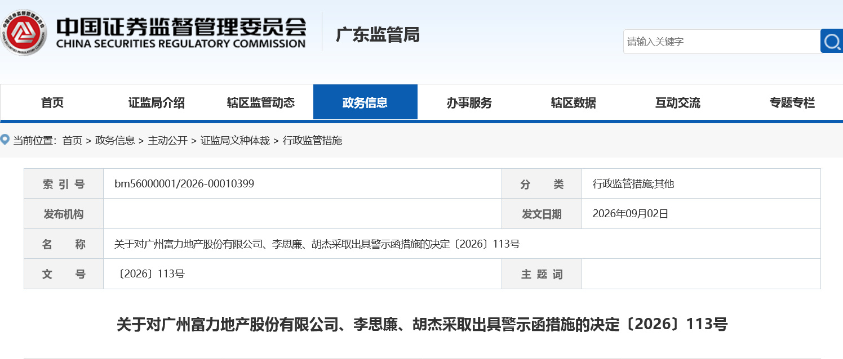Click the 主动公开 breadcrumb link

[x=167, y=140]
